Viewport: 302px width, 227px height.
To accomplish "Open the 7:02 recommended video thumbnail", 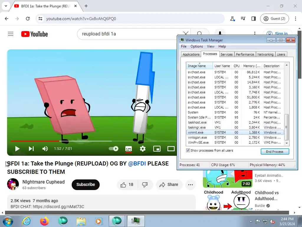I will [x=227, y=179].
